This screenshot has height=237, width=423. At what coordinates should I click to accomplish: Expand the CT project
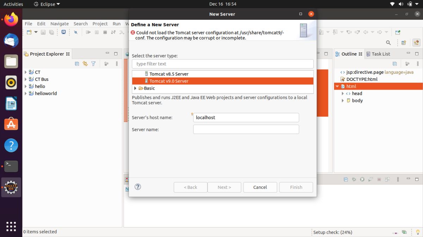(x=25, y=72)
